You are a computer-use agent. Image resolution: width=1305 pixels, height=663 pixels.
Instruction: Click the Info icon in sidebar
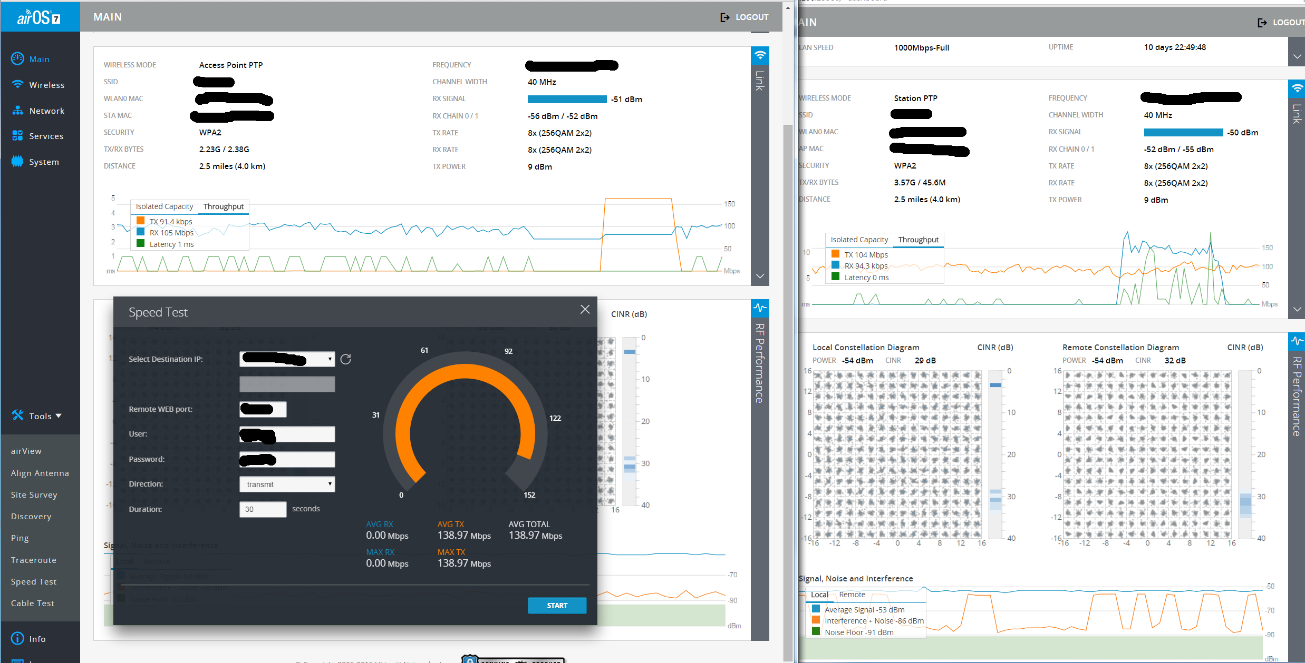pos(17,638)
